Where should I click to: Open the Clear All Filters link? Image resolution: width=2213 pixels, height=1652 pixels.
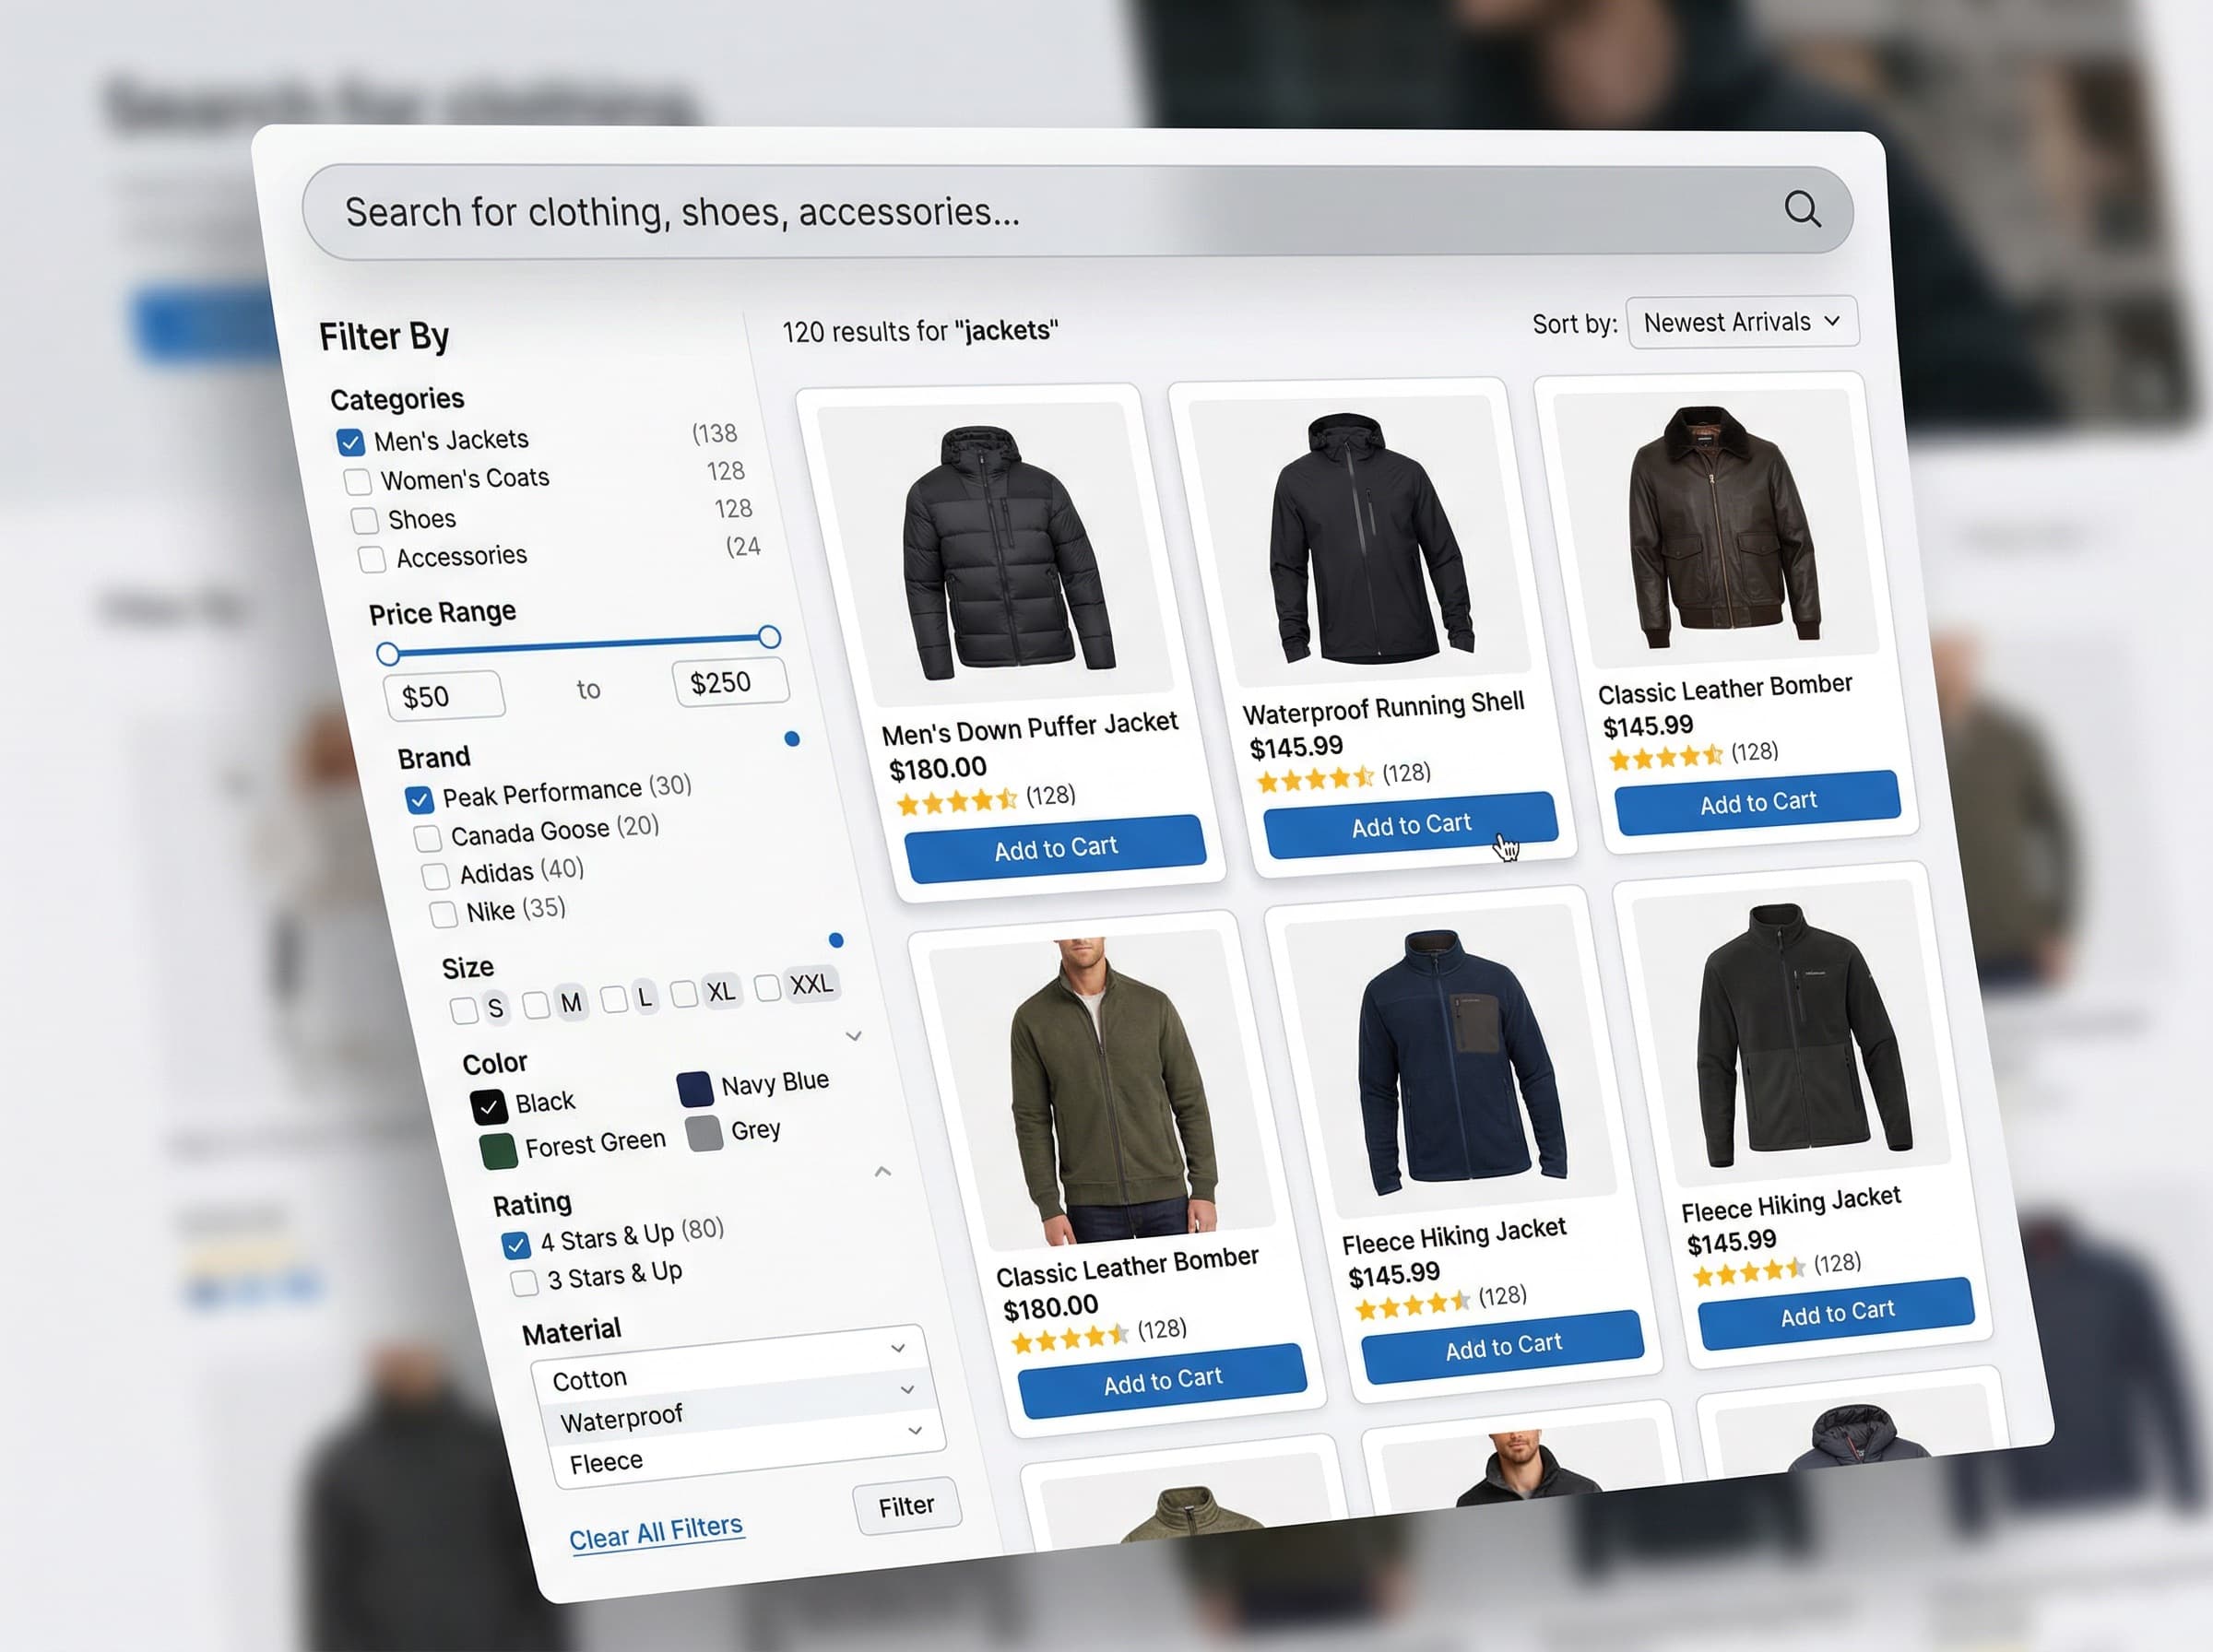tap(656, 1531)
